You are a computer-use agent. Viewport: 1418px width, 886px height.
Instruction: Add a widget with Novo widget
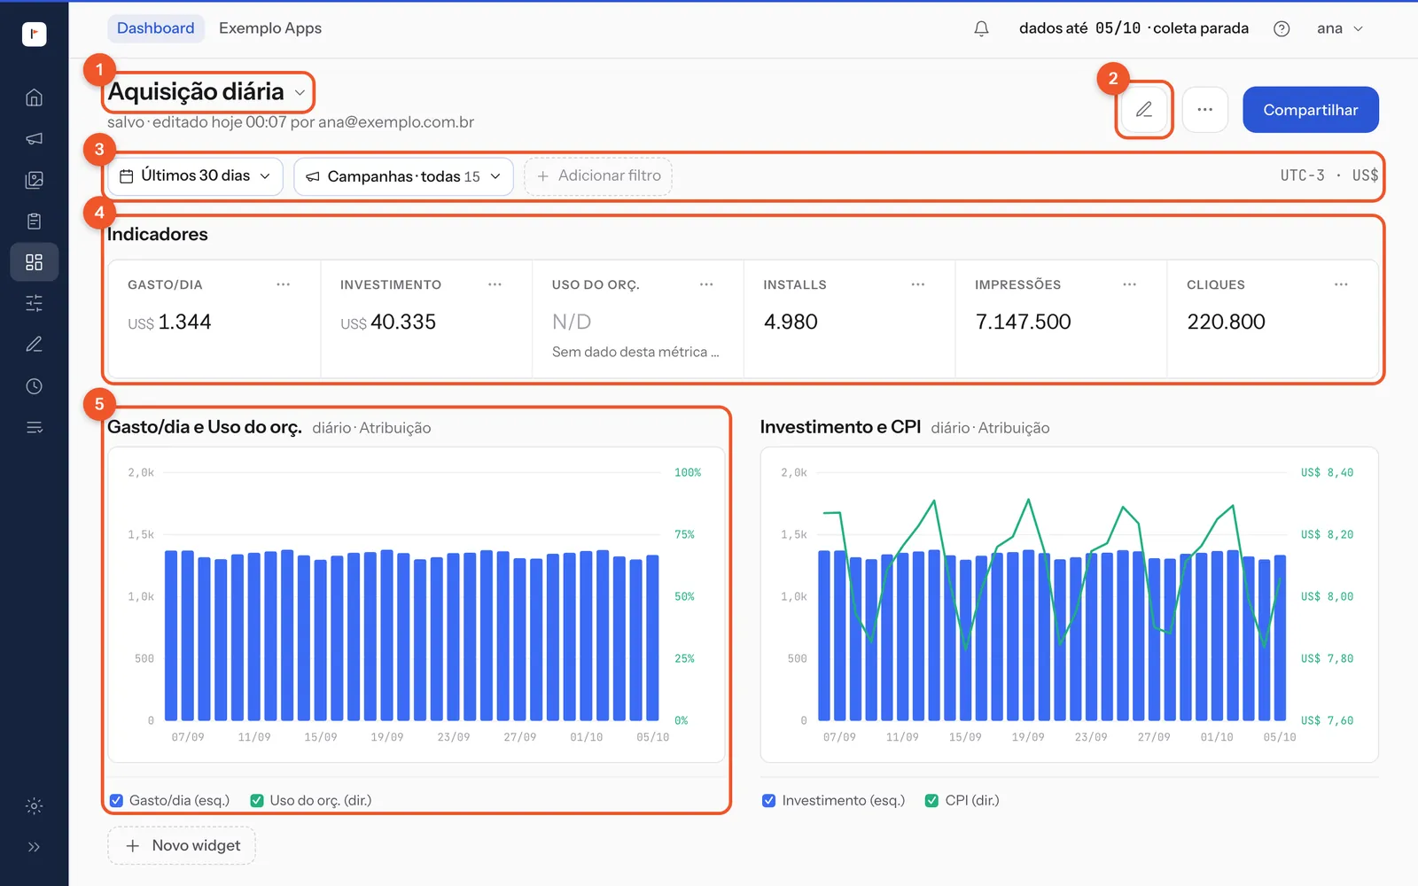click(x=182, y=846)
